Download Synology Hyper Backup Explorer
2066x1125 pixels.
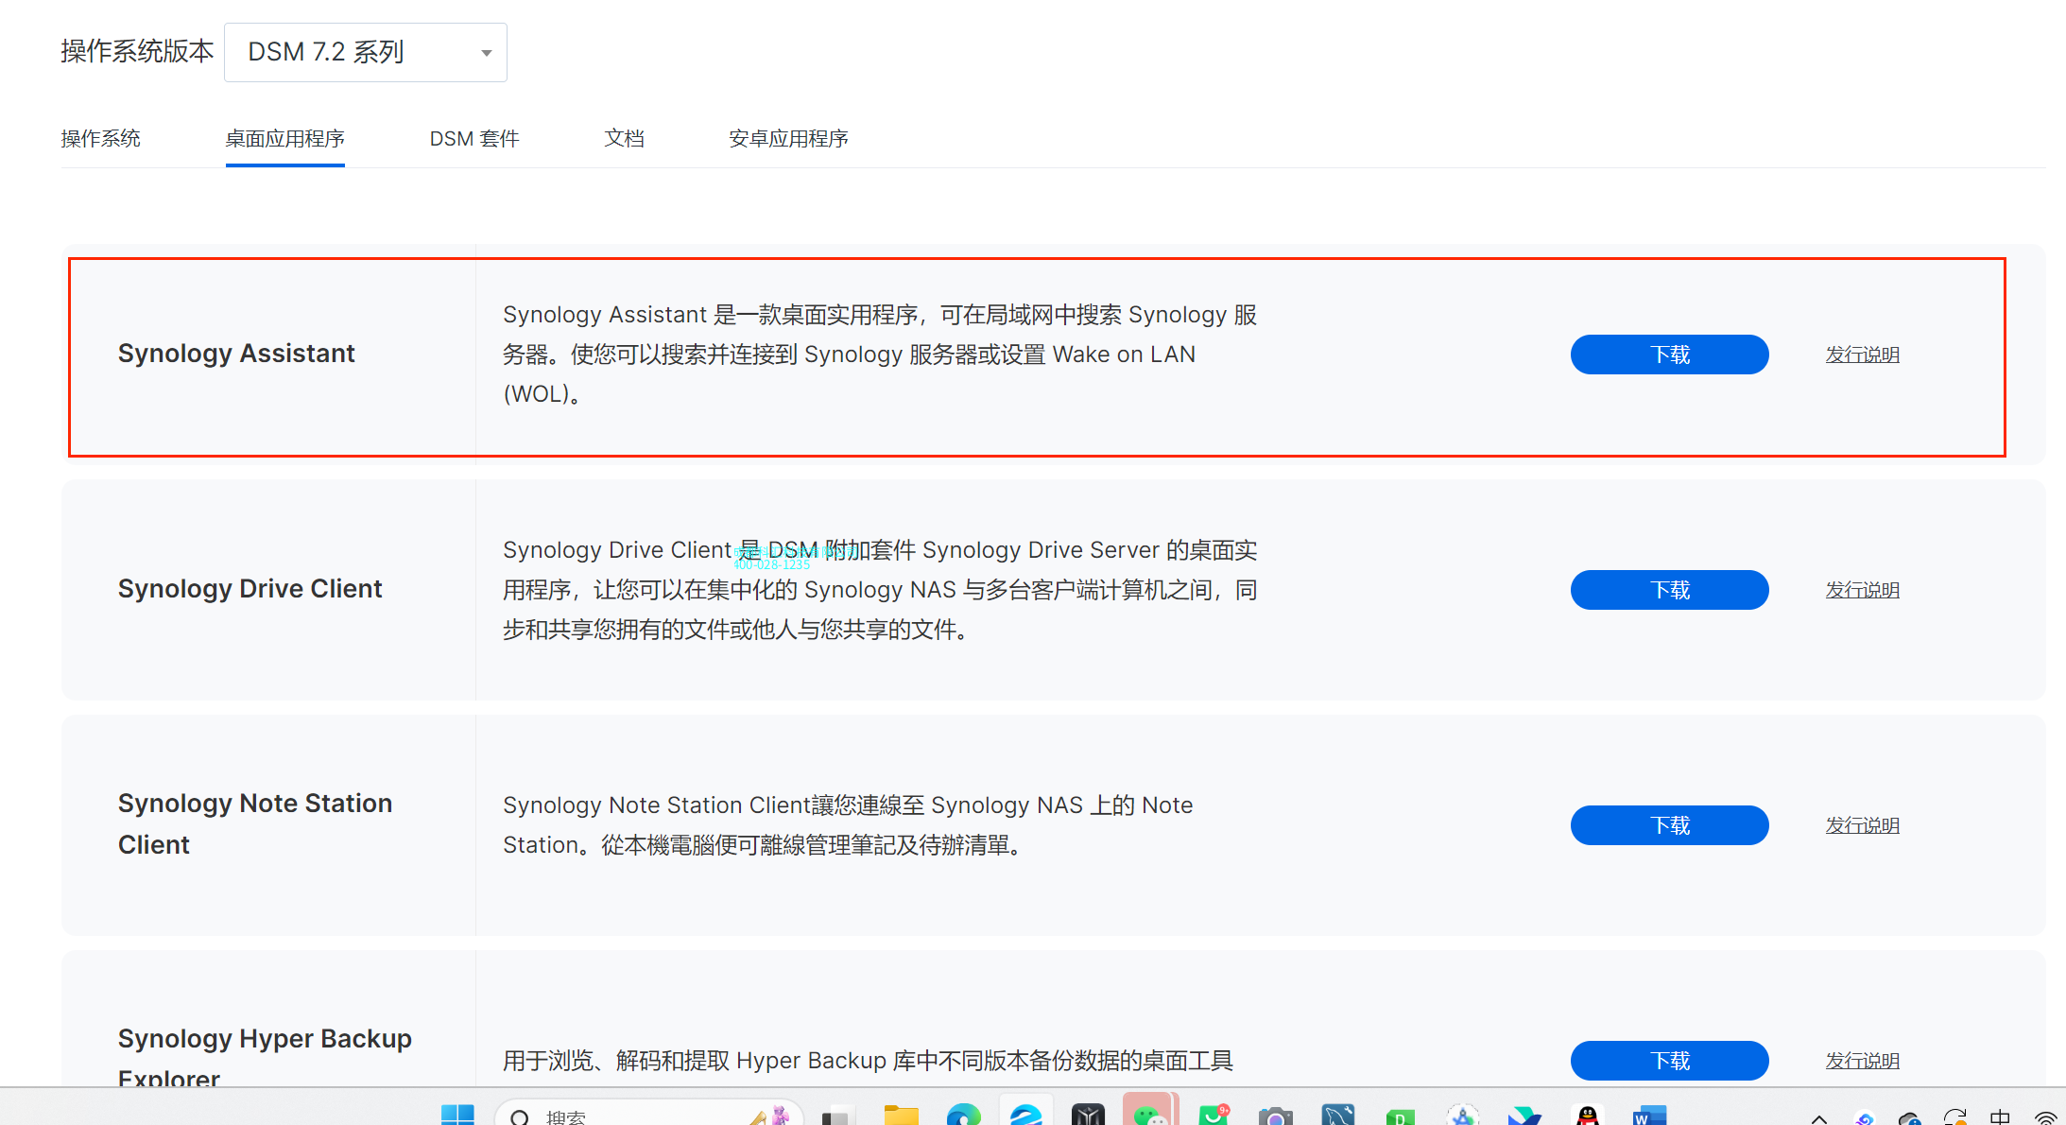click(x=1669, y=1061)
